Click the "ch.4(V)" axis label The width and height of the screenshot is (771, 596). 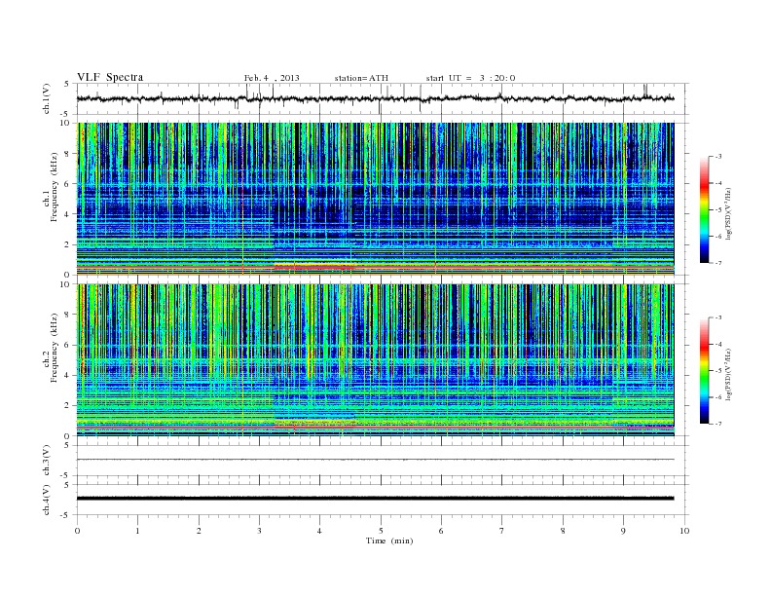[46, 500]
